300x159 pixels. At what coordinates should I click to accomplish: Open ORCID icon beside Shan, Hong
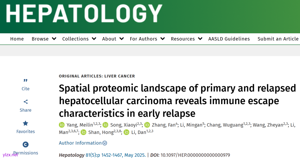pyautogui.click(x=84, y=132)
